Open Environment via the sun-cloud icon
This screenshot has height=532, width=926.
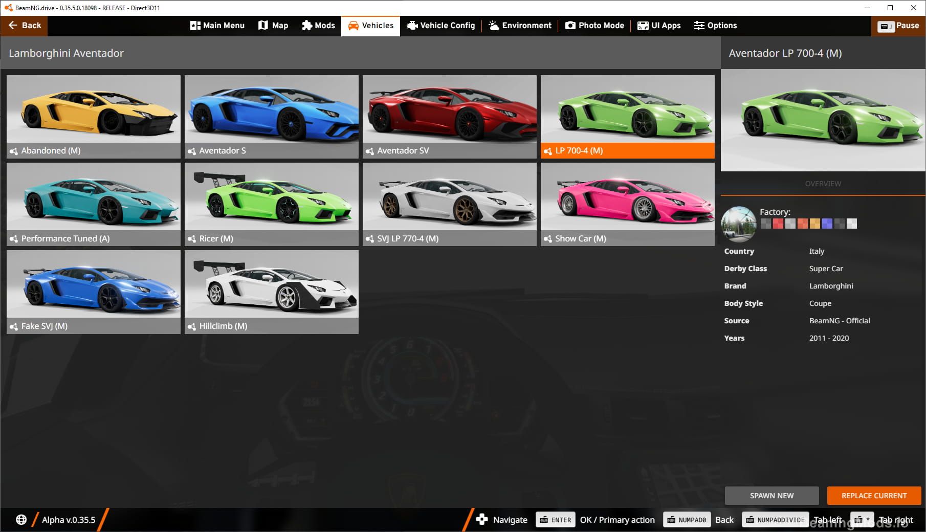[x=494, y=25]
